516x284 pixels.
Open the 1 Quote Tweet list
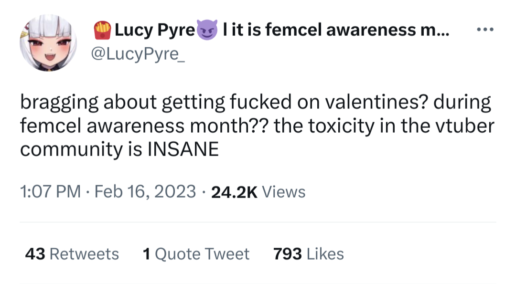(196, 253)
